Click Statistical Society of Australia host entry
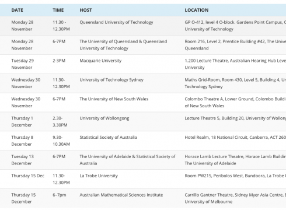286x210 pixels. 108,137
